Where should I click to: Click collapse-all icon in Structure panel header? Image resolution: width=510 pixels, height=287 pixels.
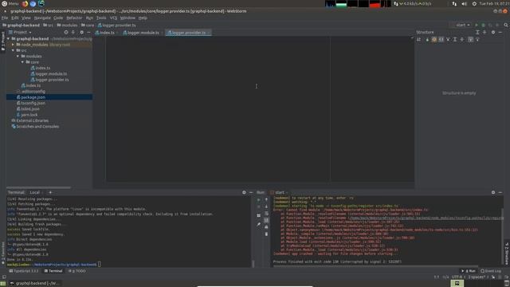coord(484,32)
